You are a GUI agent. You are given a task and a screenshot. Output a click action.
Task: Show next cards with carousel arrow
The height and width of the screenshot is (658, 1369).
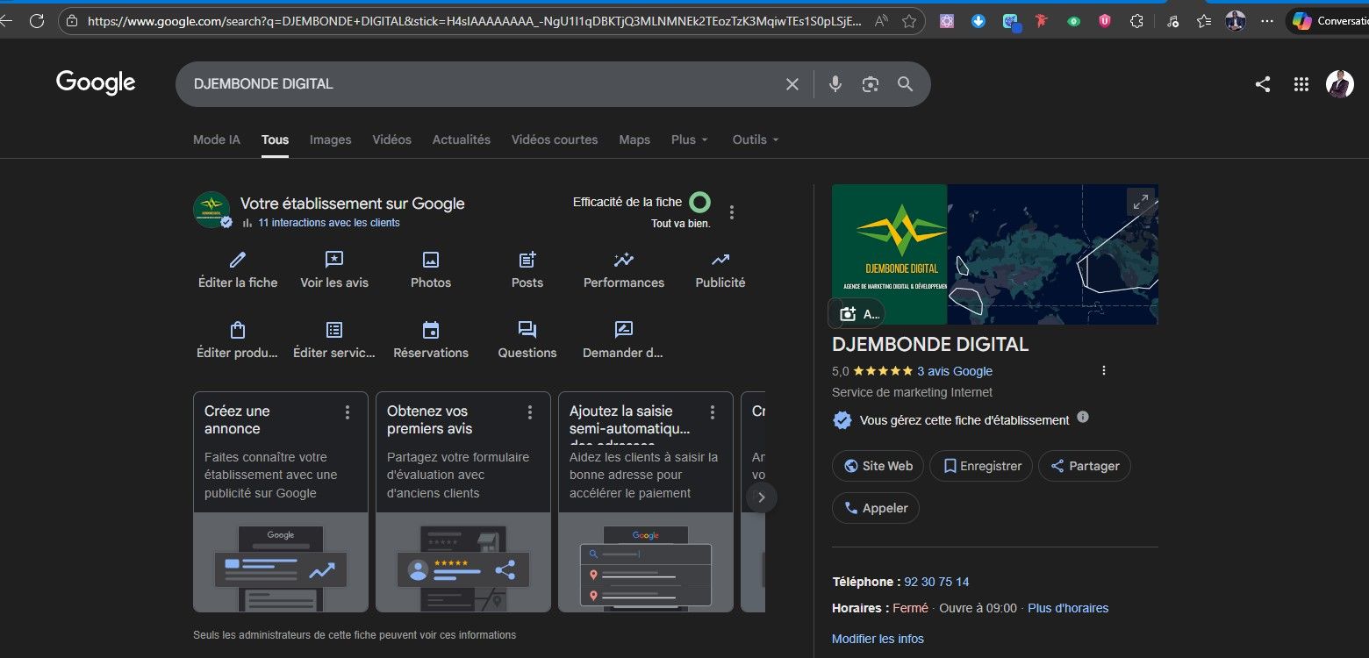pyautogui.click(x=761, y=497)
